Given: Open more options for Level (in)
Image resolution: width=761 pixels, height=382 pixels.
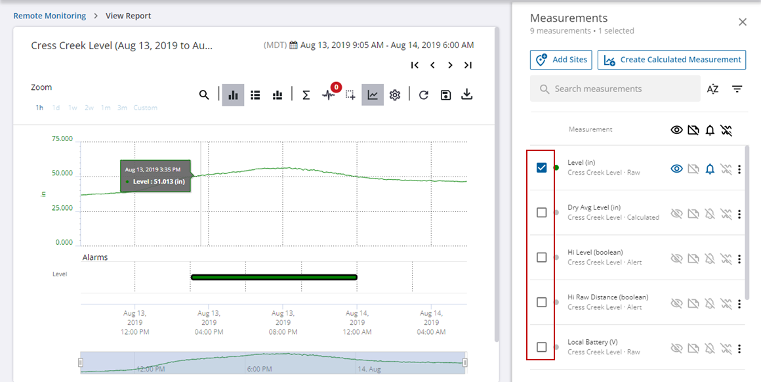Looking at the screenshot, I should point(739,169).
